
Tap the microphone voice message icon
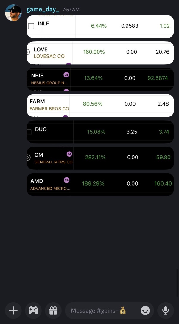tap(166, 311)
